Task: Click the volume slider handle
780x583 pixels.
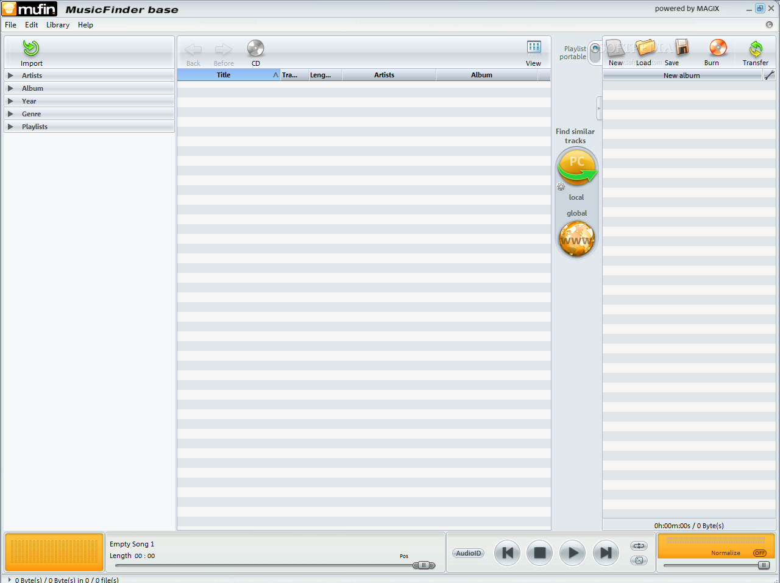Action: point(764,565)
